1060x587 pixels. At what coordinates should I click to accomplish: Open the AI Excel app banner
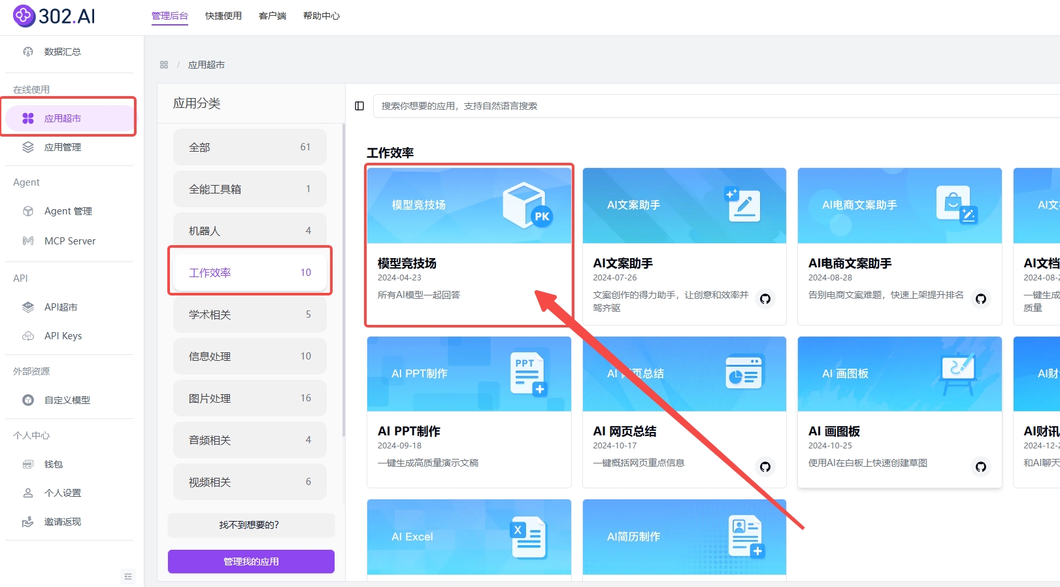(x=469, y=537)
